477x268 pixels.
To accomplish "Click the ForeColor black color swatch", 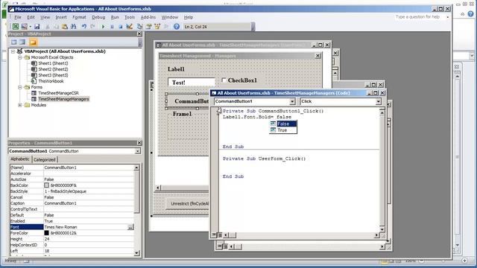I will [x=46, y=233].
